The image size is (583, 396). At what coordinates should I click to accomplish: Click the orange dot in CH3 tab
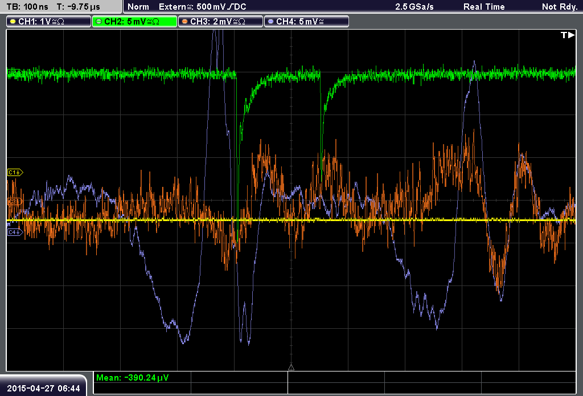coord(185,22)
